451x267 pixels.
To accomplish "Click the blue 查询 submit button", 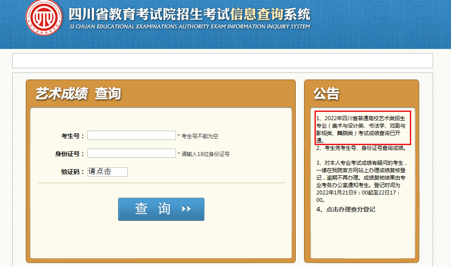I will point(161,209).
